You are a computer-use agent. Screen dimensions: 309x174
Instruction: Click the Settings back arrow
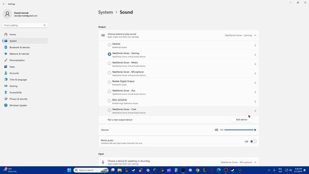tap(4, 4)
